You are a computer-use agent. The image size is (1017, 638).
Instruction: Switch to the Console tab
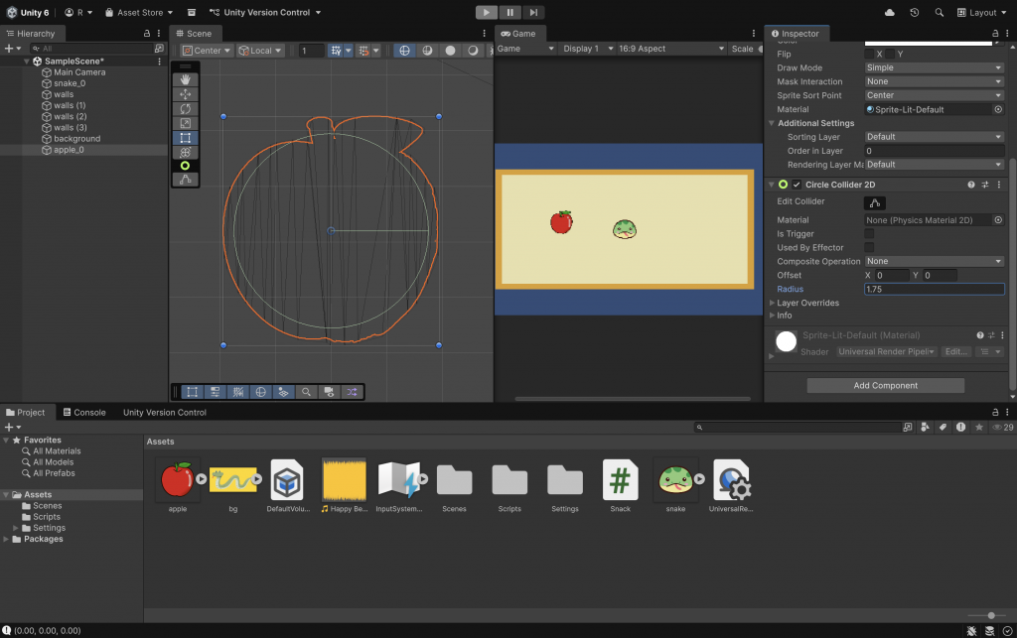pos(83,413)
